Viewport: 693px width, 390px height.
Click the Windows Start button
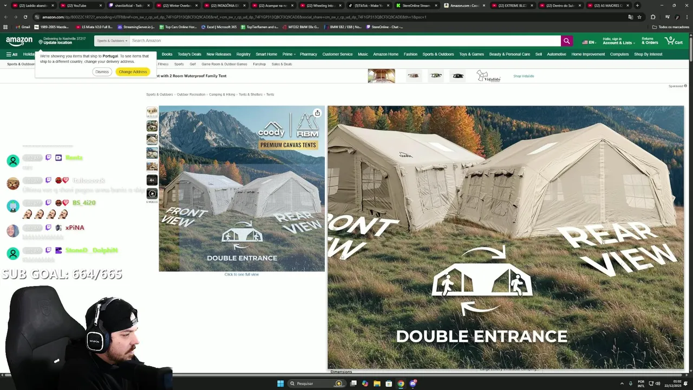(280, 383)
